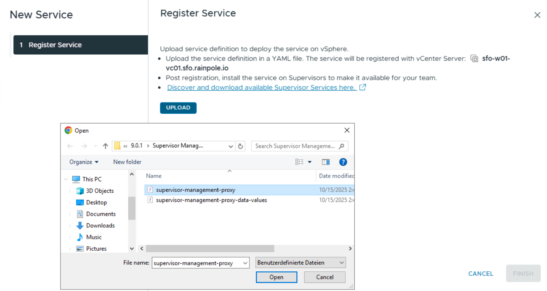This screenshot has height=291, width=547.
Task: Open the Downloads folder in sidebar
Action: pos(100,225)
